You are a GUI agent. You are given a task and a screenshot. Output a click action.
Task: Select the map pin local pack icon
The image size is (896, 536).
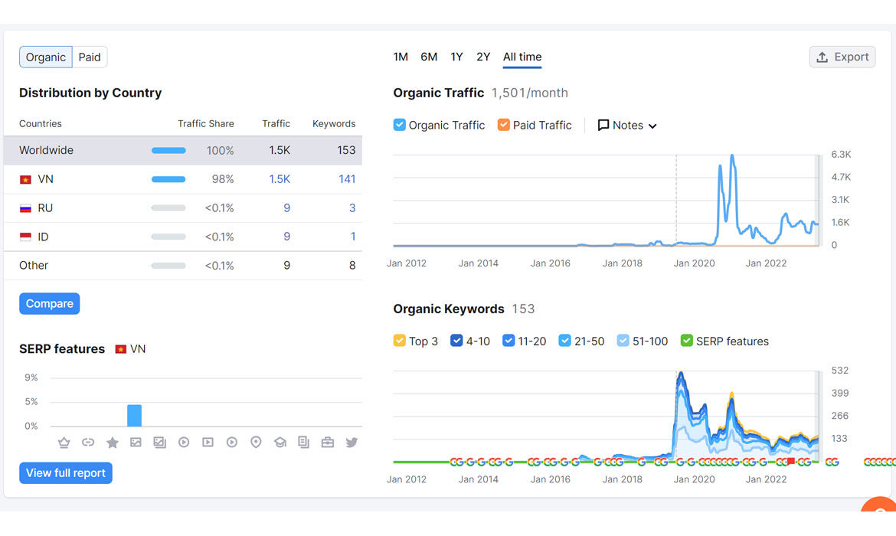pyautogui.click(x=256, y=443)
